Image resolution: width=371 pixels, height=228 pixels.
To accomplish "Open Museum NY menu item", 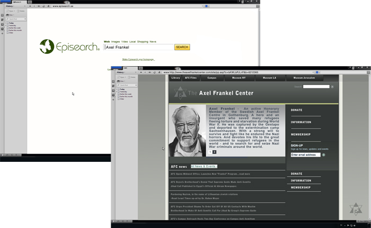I will point(238,78).
